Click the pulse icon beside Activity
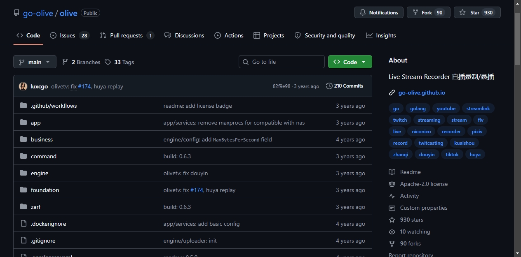 (x=392, y=196)
